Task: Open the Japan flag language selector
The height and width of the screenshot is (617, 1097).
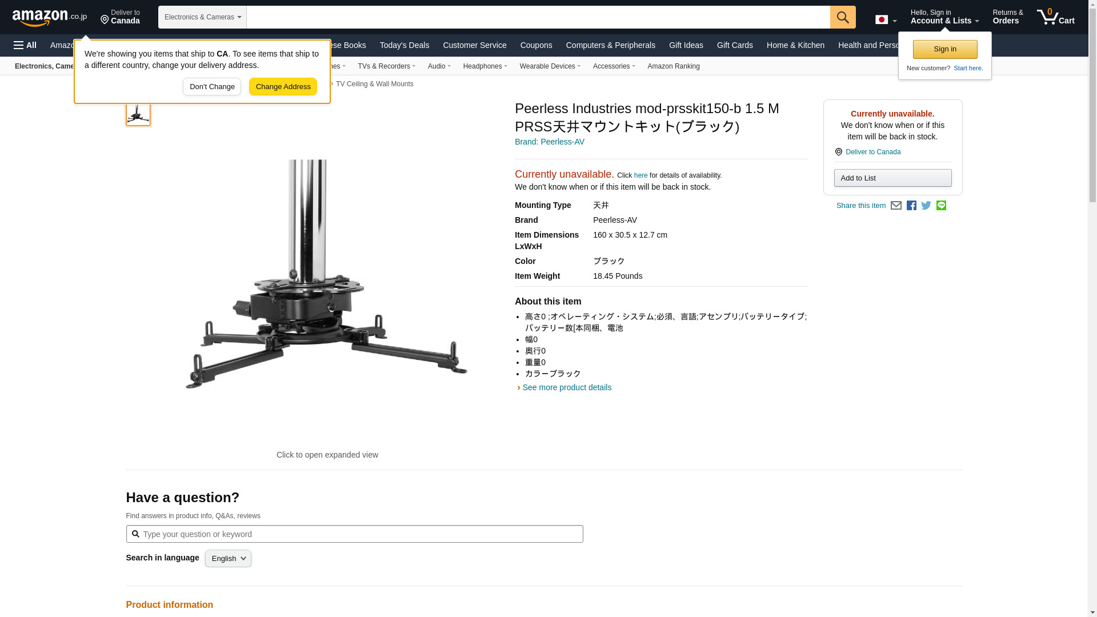Action: [x=886, y=20]
